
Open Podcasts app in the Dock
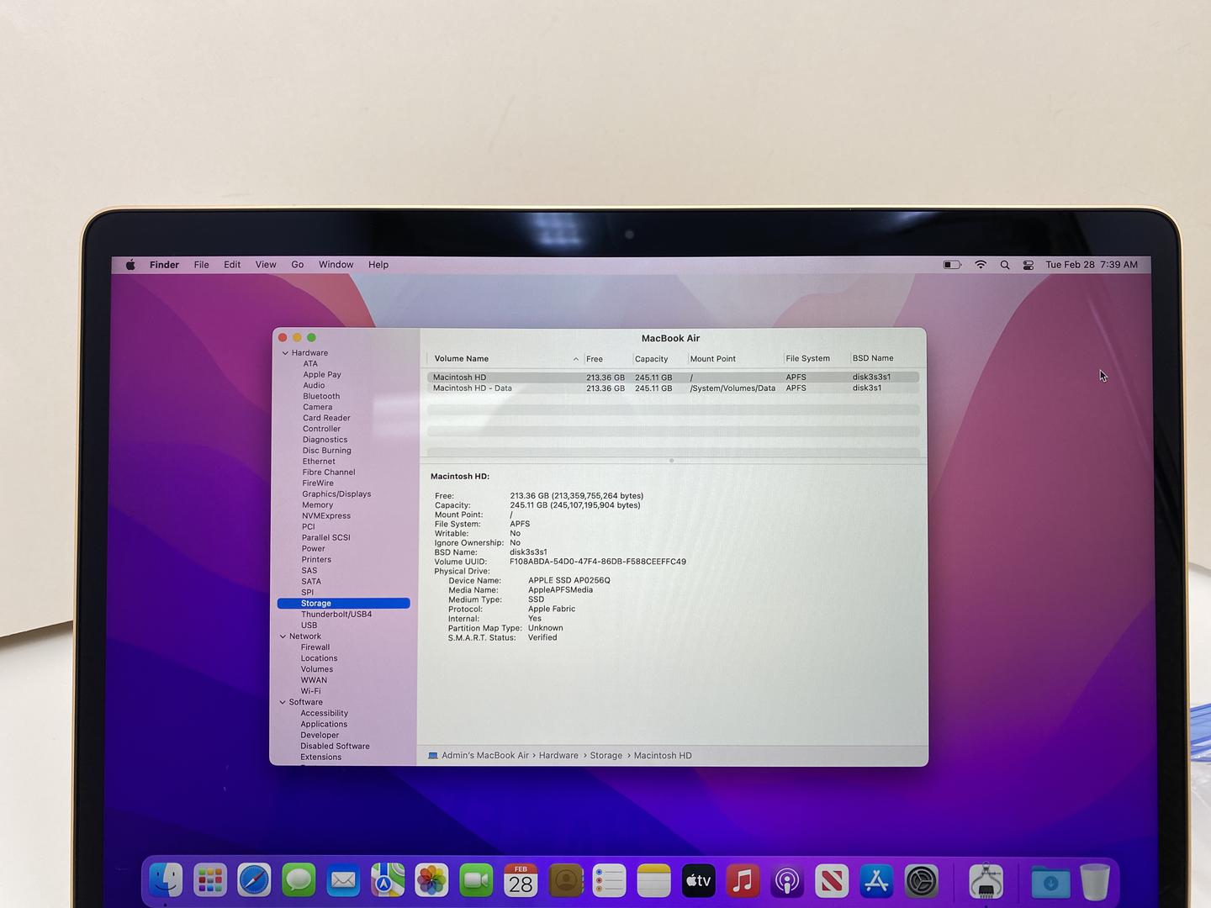787,880
